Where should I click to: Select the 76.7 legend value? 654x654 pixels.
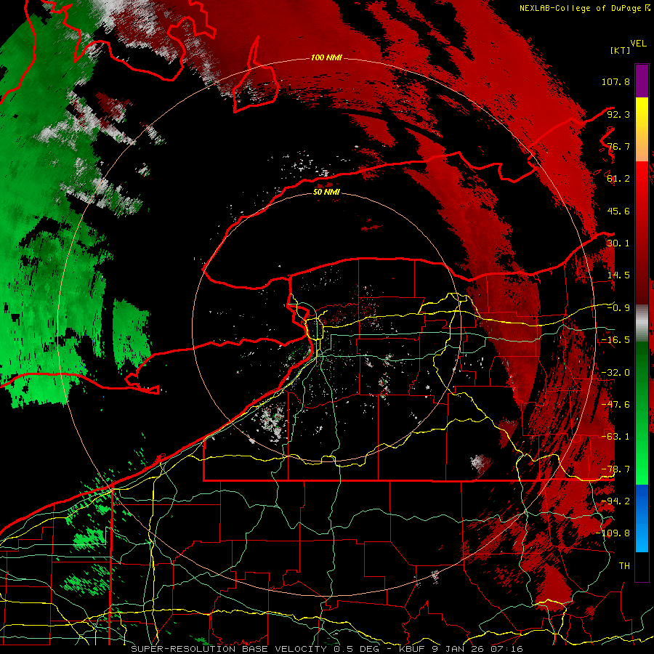618,146
